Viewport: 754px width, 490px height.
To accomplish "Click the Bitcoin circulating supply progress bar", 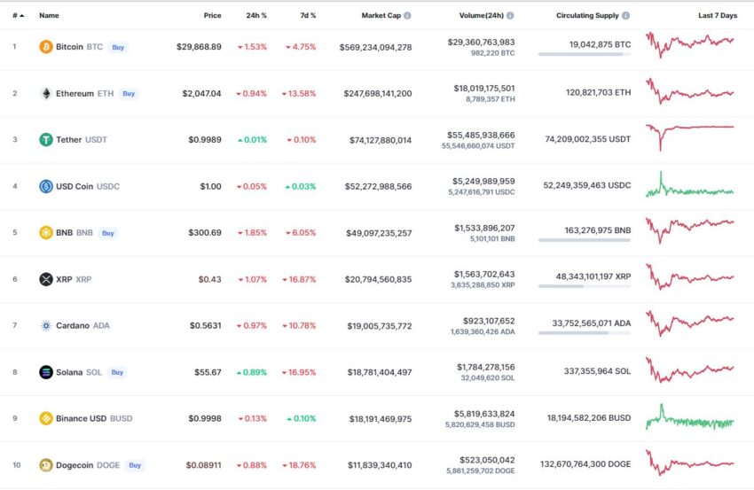I will coord(585,54).
